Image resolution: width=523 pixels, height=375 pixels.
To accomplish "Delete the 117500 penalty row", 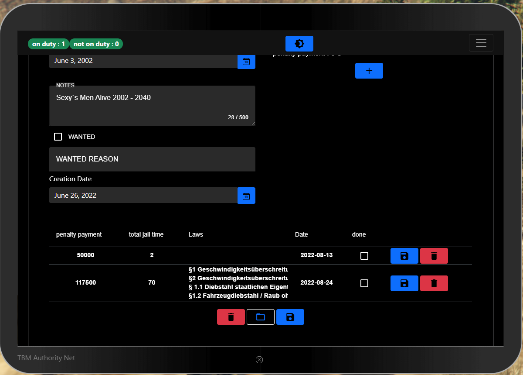I will pos(434,283).
